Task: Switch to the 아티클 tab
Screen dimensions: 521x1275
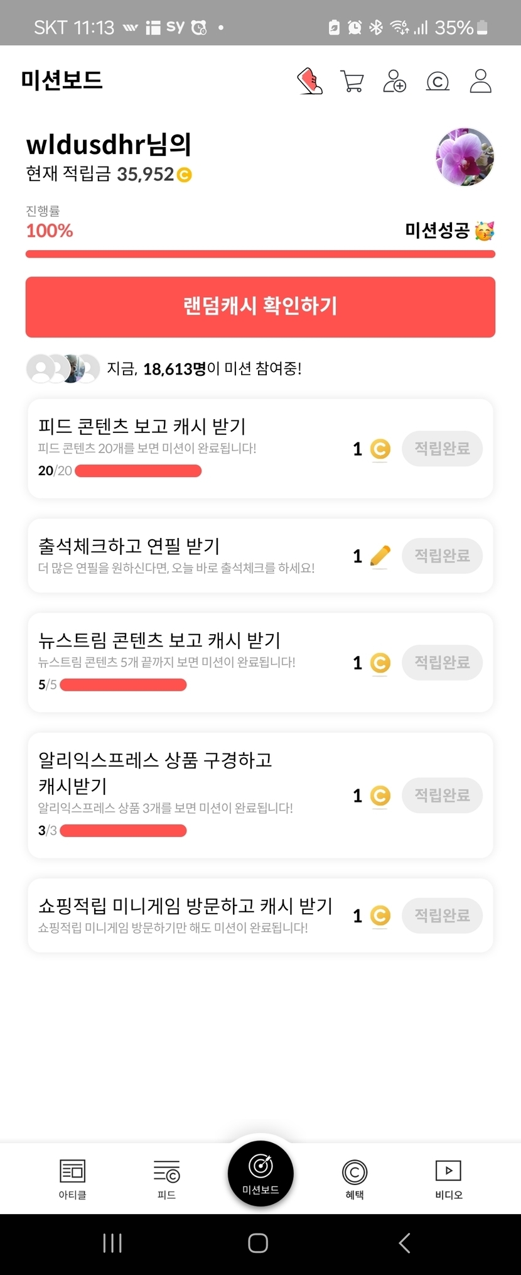Action: pos(72,1179)
